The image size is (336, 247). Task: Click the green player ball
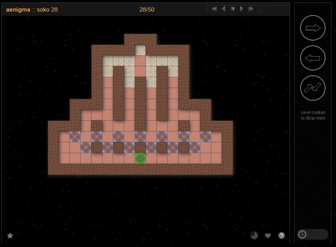pyautogui.click(x=140, y=159)
